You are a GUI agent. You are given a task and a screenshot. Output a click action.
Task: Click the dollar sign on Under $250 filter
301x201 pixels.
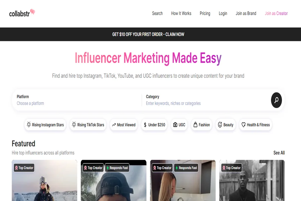[145, 125]
